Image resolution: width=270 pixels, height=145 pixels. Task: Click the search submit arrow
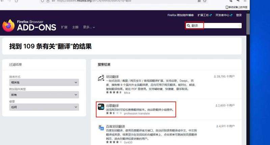[x=239, y=26]
